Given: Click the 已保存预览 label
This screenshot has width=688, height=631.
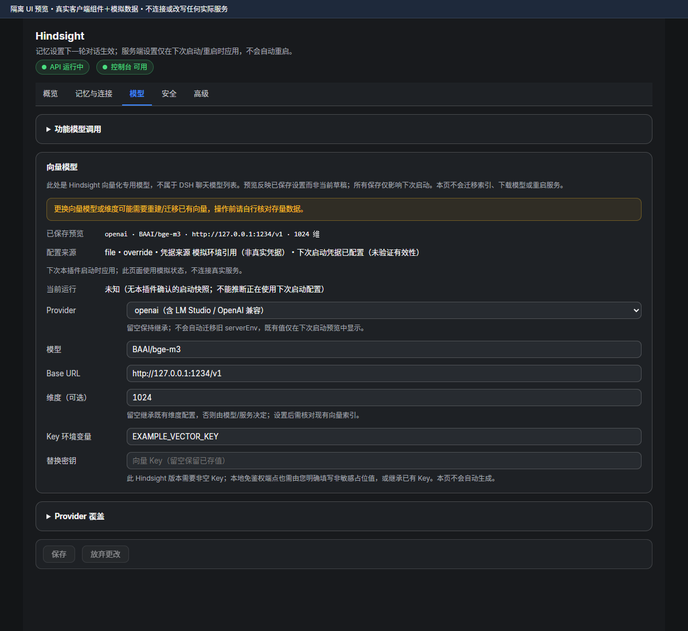Looking at the screenshot, I should [65, 233].
